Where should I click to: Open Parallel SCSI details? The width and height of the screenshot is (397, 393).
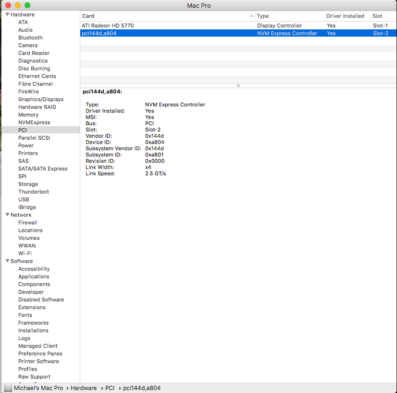[x=34, y=138]
